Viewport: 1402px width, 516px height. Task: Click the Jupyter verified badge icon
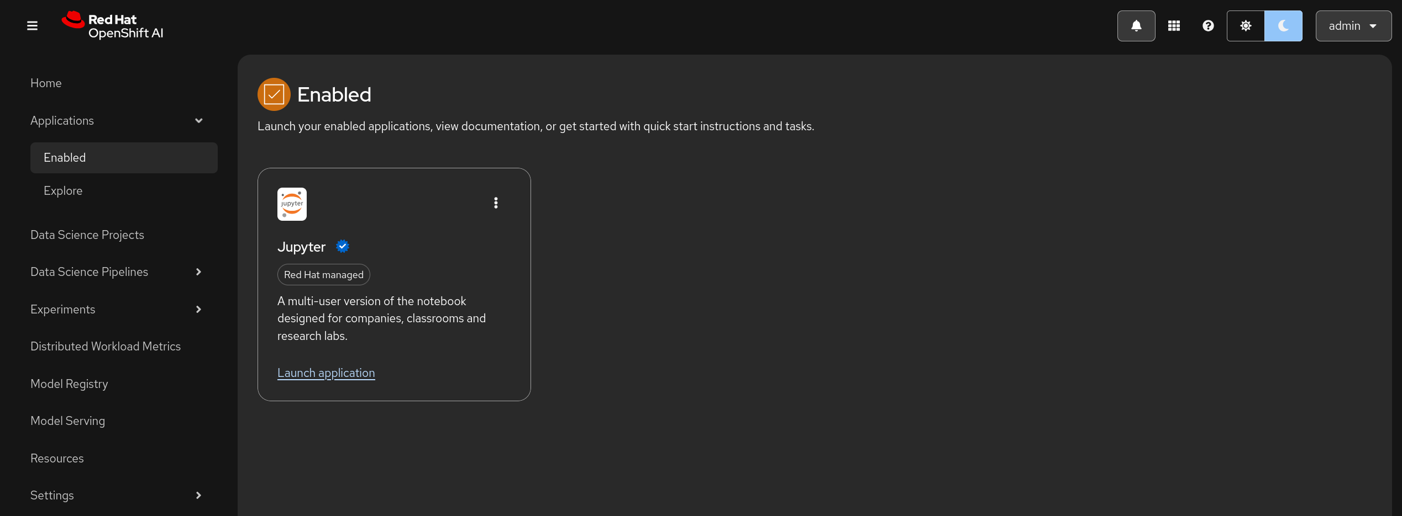(343, 247)
